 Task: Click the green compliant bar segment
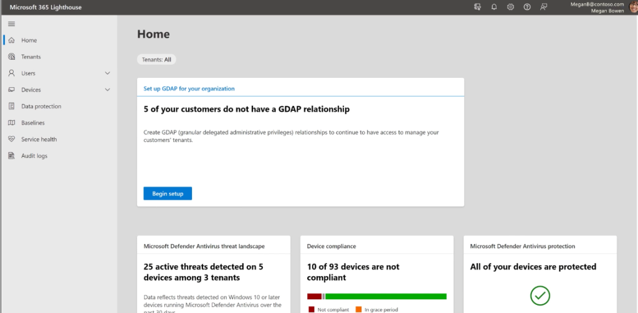[x=386, y=296]
